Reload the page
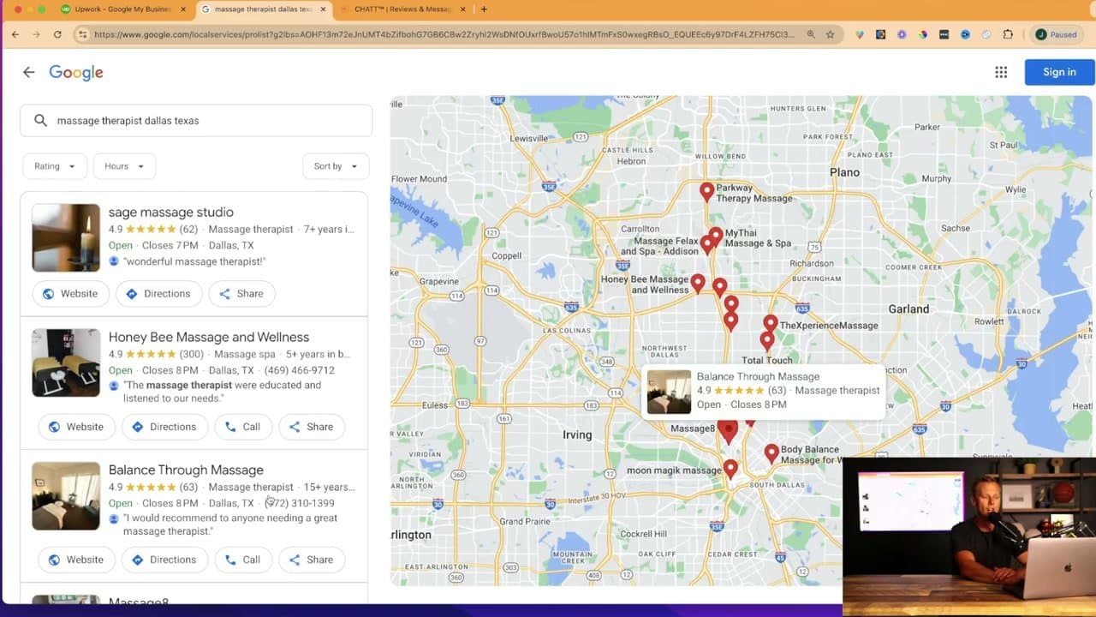 point(57,34)
